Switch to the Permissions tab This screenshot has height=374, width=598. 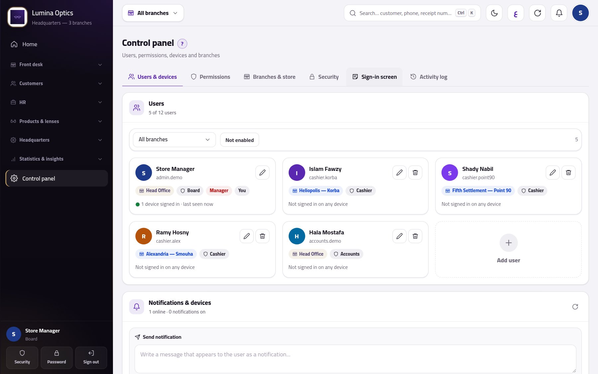210,77
